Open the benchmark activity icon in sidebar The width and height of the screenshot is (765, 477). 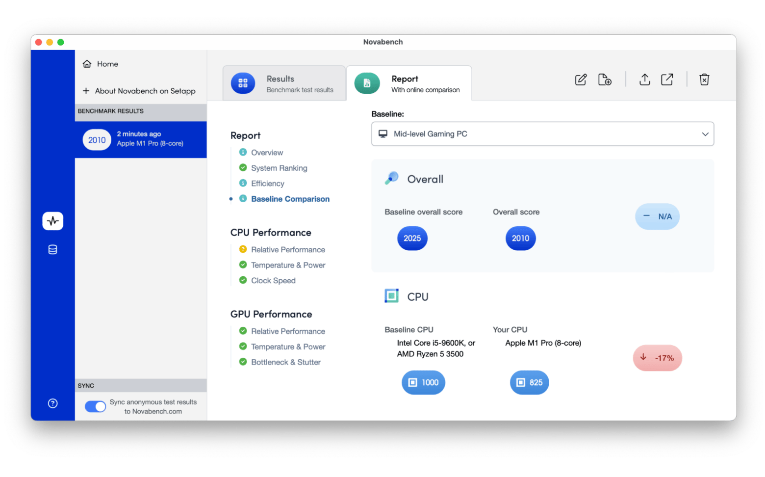pyautogui.click(x=52, y=221)
